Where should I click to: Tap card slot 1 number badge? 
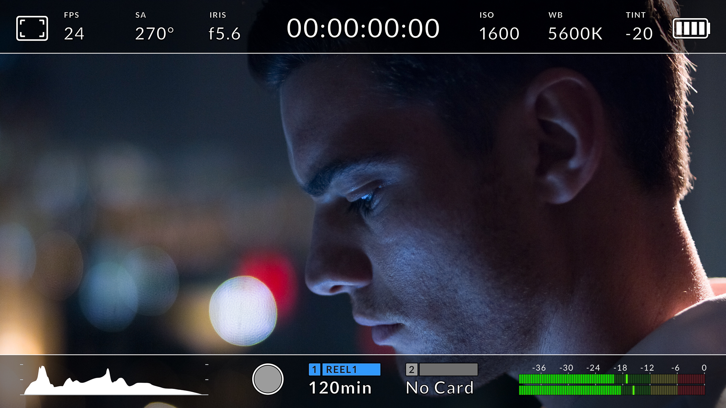coord(314,369)
